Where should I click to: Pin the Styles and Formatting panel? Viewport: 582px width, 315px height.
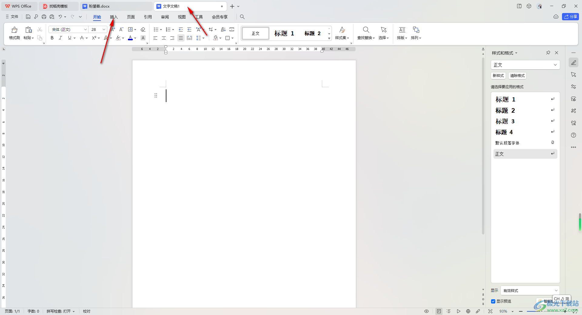[x=548, y=53]
